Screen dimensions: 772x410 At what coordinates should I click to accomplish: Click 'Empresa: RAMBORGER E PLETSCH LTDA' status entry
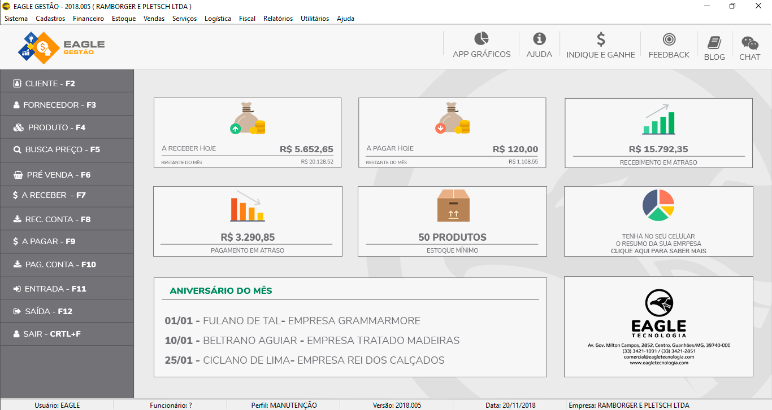(x=629, y=405)
